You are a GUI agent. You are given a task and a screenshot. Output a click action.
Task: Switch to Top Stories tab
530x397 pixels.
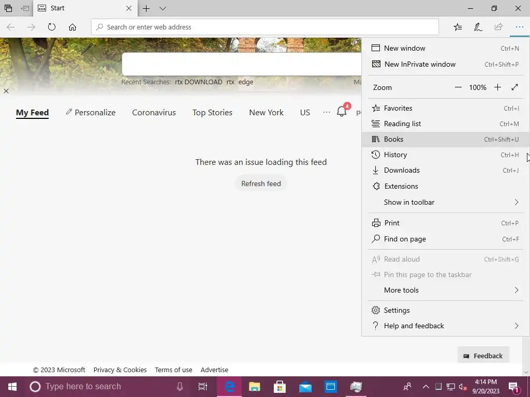point(212,112)
